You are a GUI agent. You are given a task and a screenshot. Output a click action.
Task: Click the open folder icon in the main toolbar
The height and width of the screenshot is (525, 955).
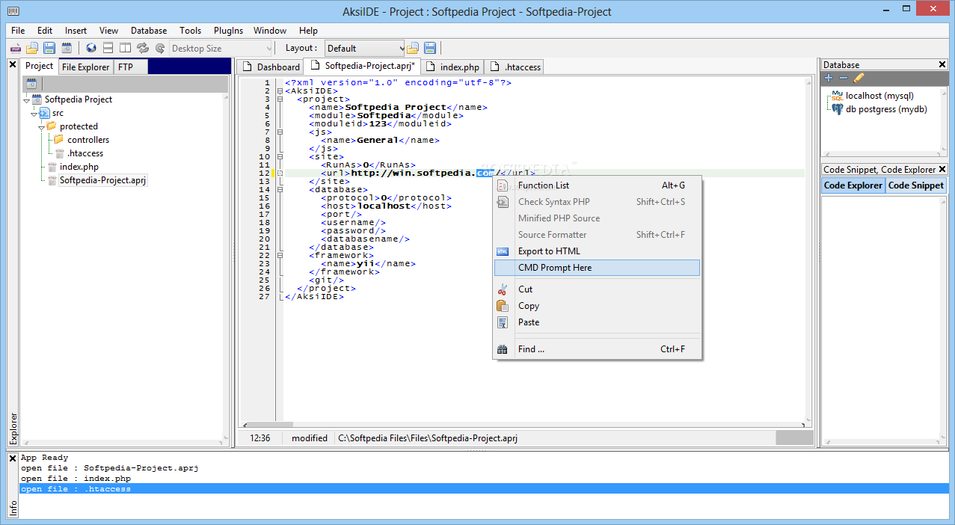tap(32, 49)
